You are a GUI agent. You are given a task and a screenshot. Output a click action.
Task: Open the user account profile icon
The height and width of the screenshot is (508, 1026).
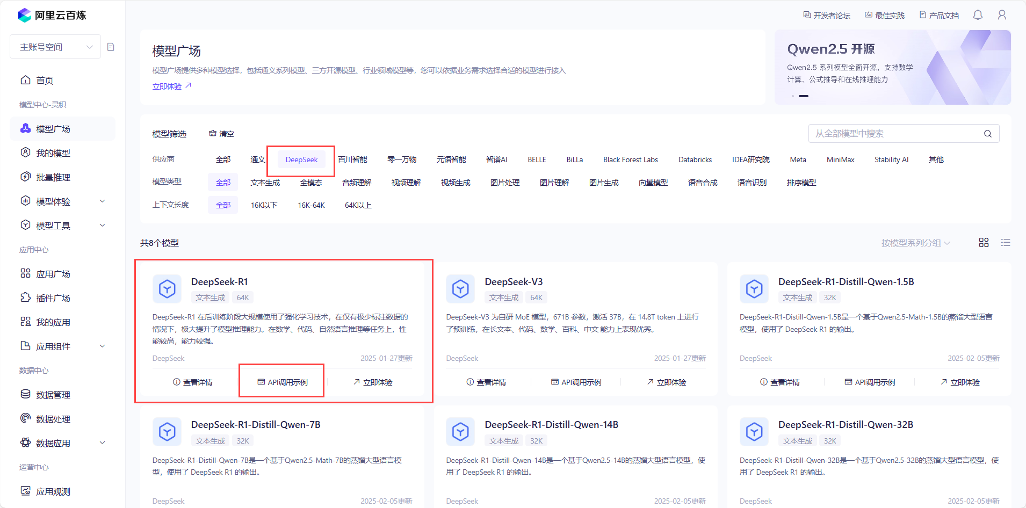pos(1002,15)
